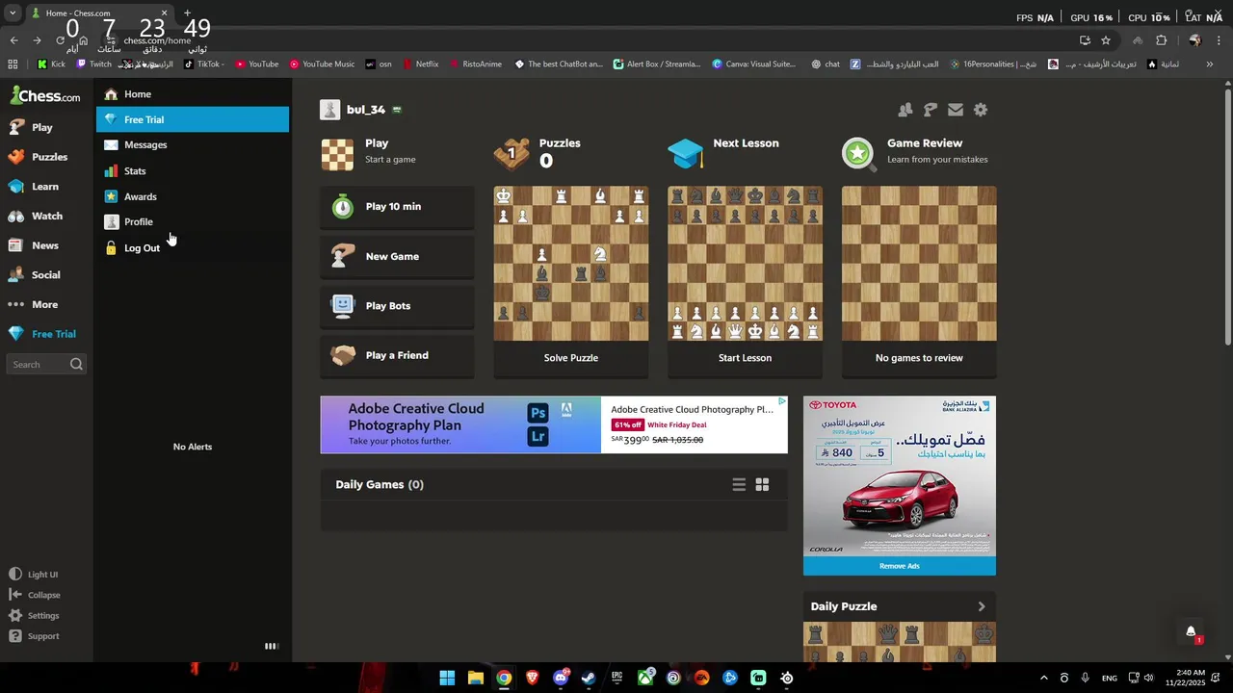Select Home in the flyout menu

tap(193, 94)
